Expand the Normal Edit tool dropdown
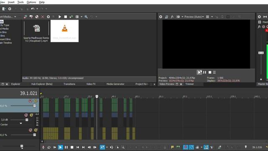Image resolution: width=268 pixels, height=151 pixels. coord(107,147)
